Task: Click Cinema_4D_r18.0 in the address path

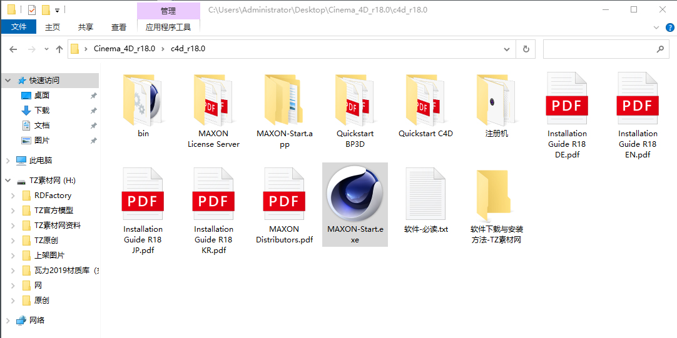Action: (125, 49)
